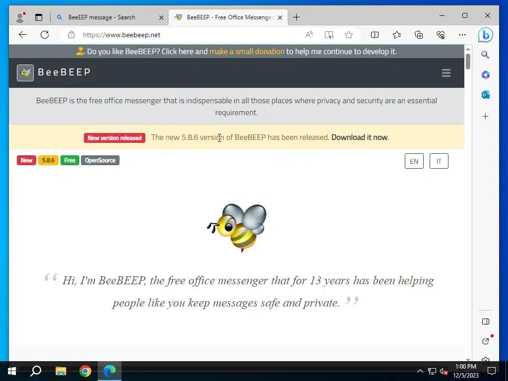View site information lock icon
This screenshot has width=508, height=381.
pos(71,35)
